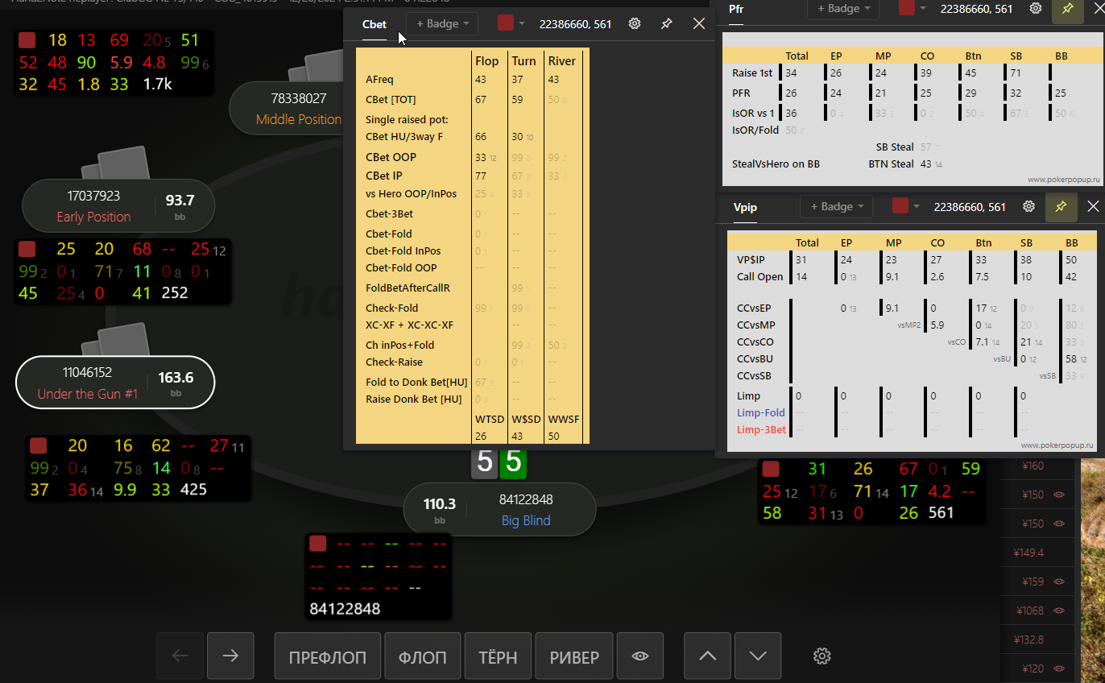This screenshot has height=683, width=1105.
Task: Unpin the Pfr popup window
Action: (1067, 10)
